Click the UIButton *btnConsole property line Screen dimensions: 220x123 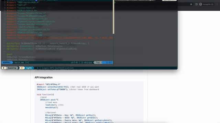point(35,46)
